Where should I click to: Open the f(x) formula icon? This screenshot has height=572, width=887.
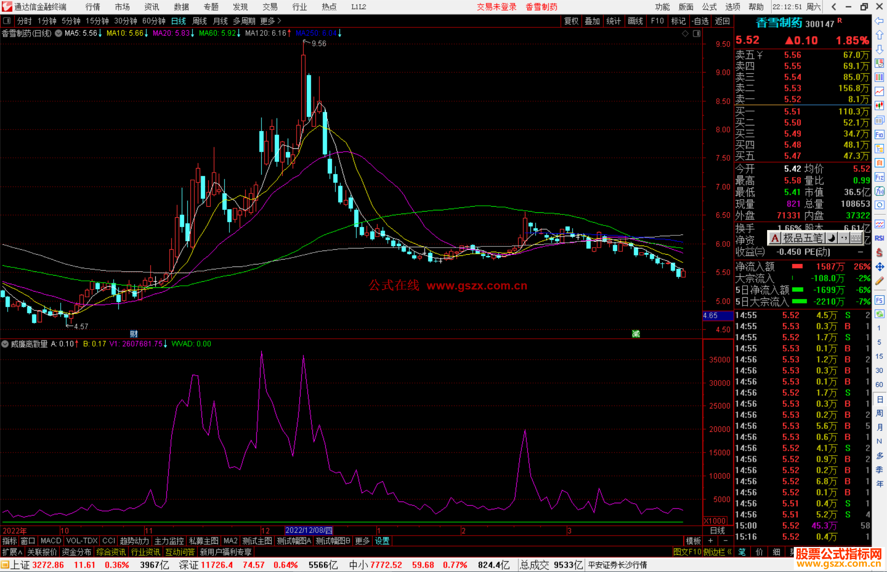[x=879, y=191]
